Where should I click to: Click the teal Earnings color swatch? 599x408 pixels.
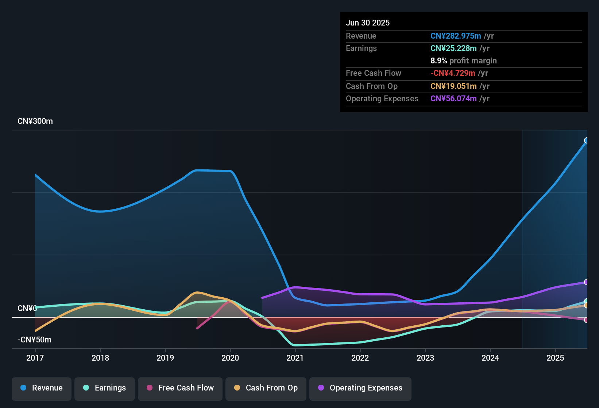[x=86, y=388]
